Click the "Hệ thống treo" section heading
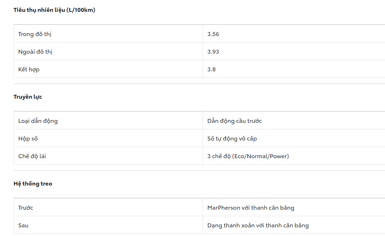This screenshot has height=236, width=385. pyautogui.click(x=33, y=184)
